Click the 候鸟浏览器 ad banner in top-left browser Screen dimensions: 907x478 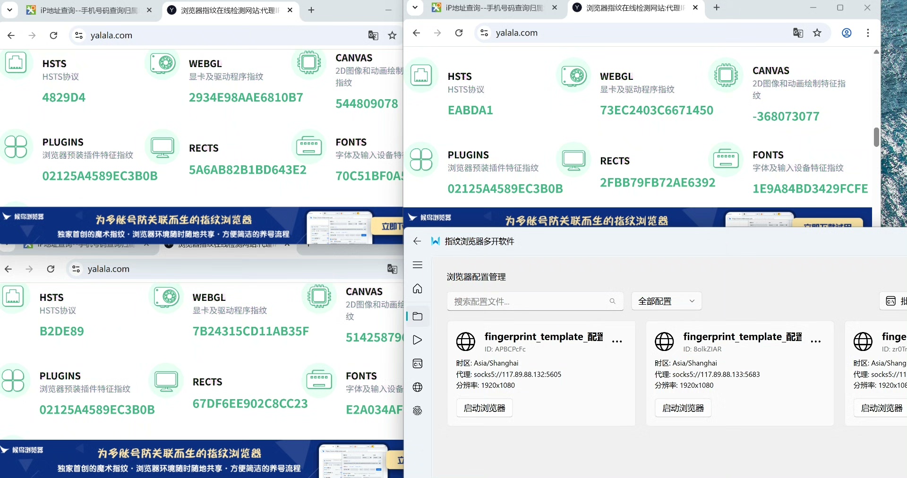pos(201,226)
